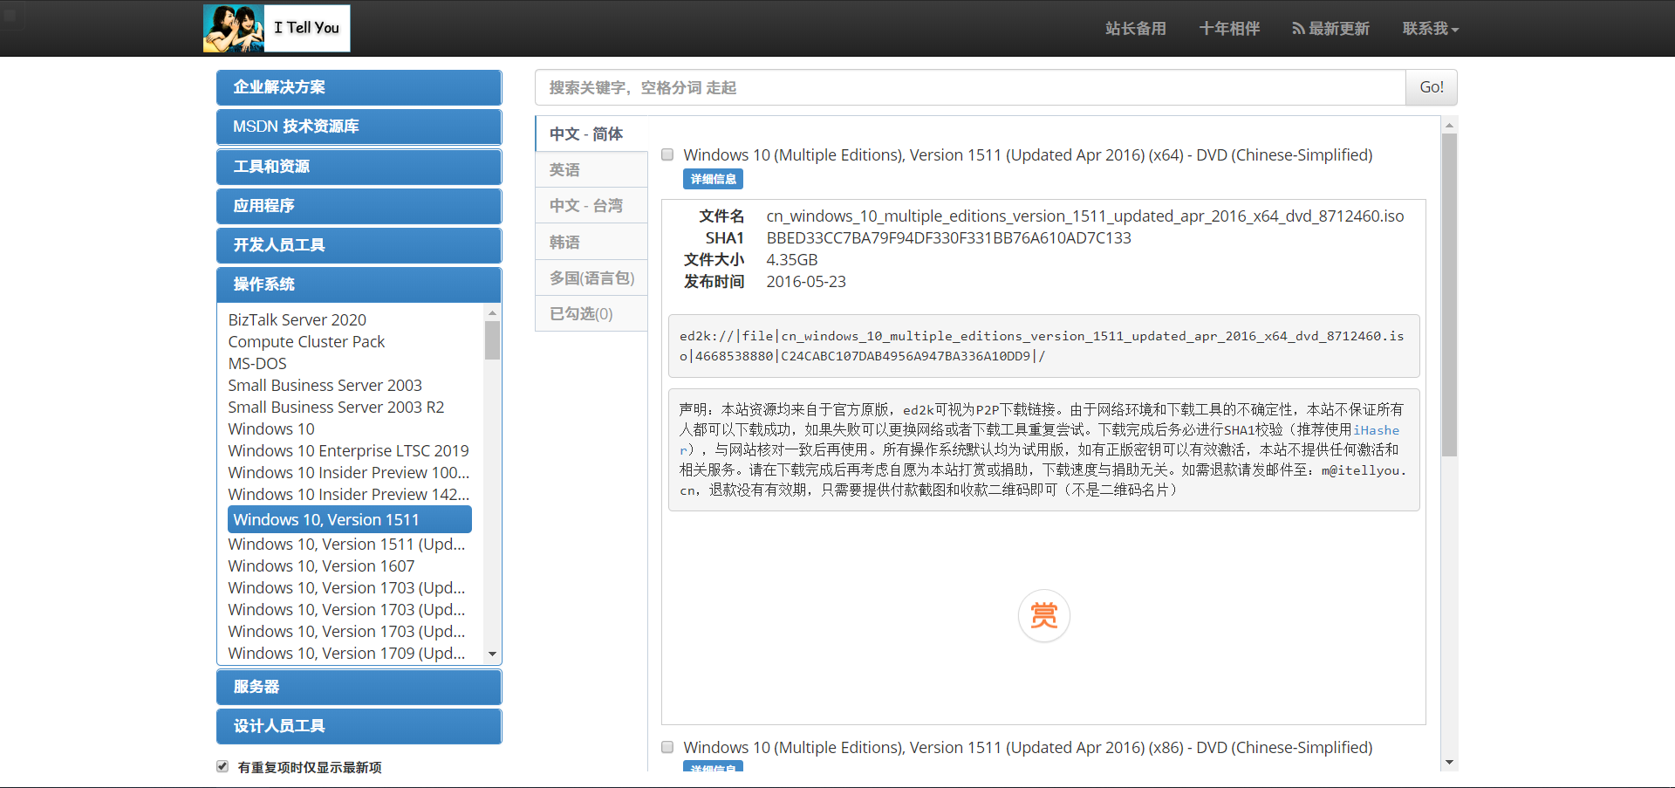Click the 2016-05-23 release date value
Image resolution: width=1675 pixels, height=788 pixels.
click(806, 281)
